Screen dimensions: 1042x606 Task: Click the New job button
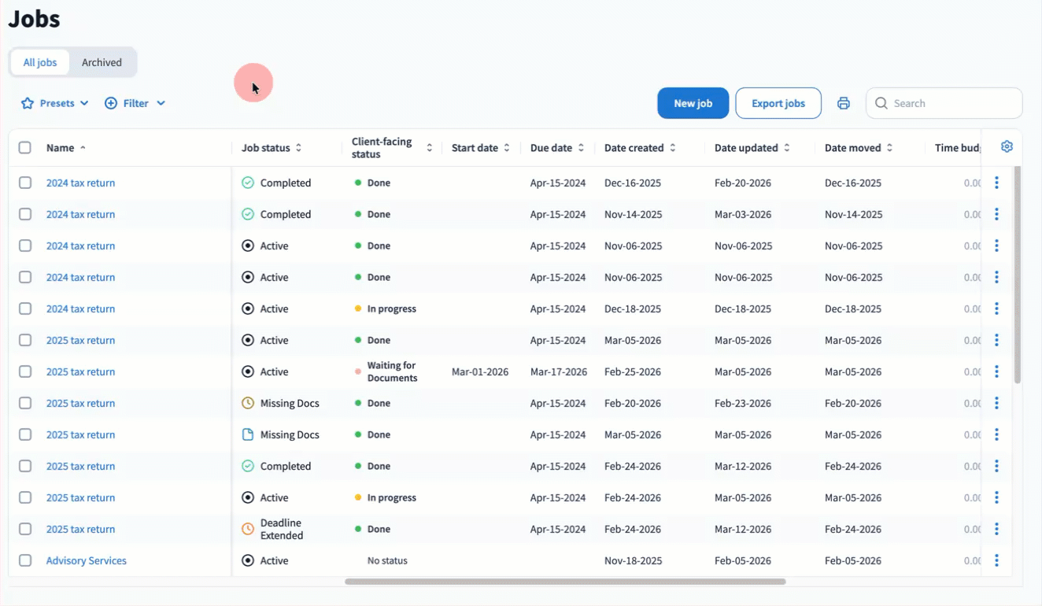coord(693,103)
